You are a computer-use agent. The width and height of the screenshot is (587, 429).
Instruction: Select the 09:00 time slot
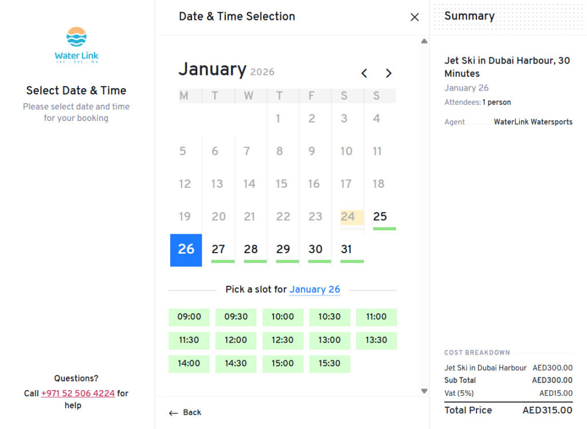[x=189, y=317]
